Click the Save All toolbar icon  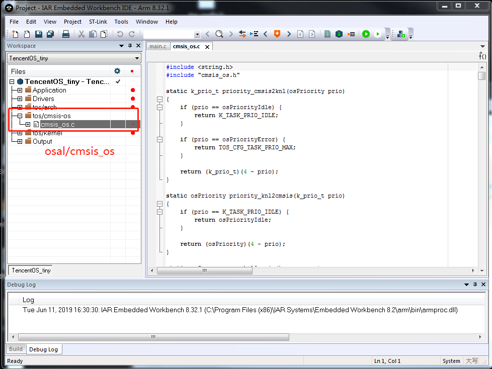(x=50, y=34)
